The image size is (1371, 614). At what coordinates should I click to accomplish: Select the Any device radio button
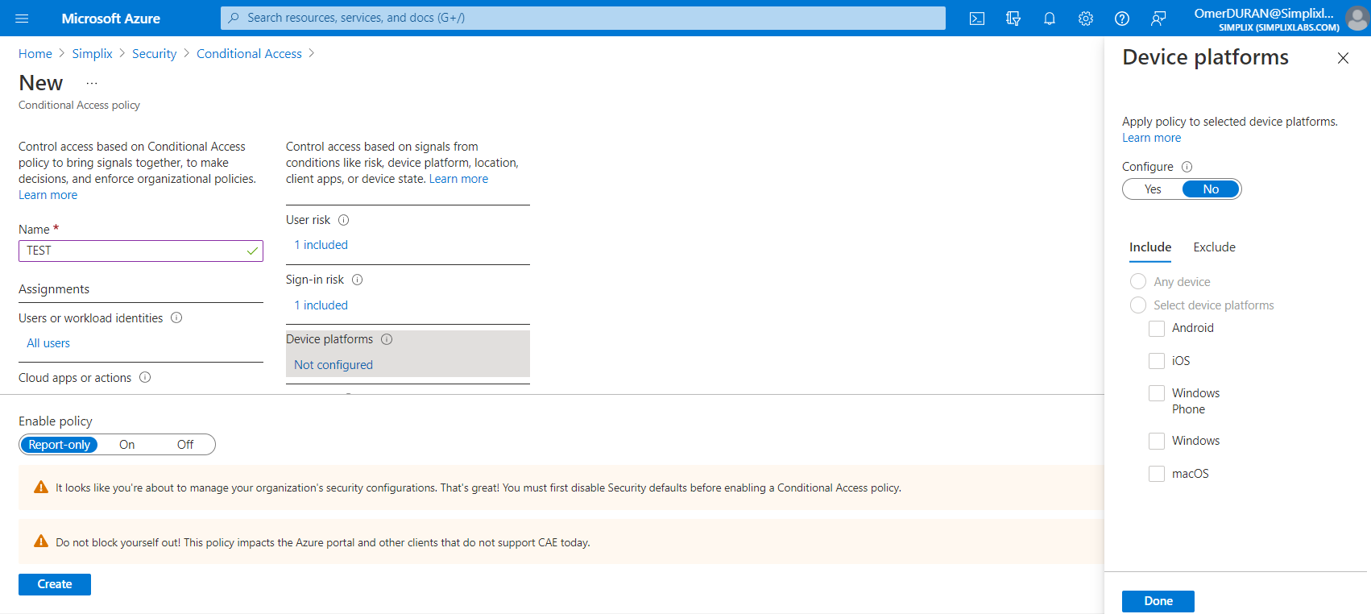(1138, 281)
